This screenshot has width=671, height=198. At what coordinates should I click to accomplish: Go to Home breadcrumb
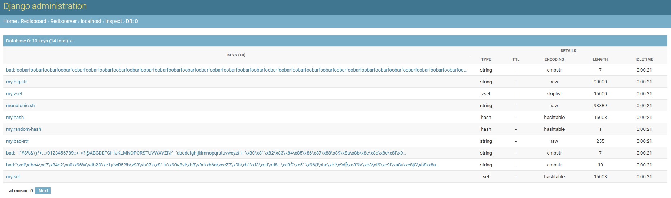click(10, 21)
